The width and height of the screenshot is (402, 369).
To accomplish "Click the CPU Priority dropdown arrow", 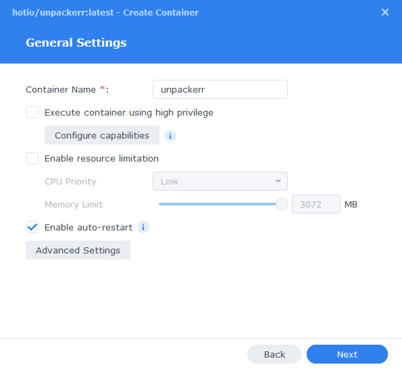I will coord(278,181).
